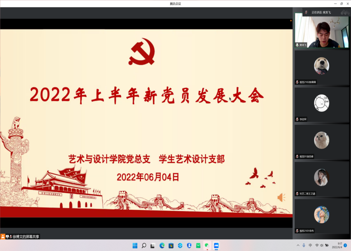Open the WeChat icon in the taskbar
The image size is (351, 251).
(x=207, y=246)
